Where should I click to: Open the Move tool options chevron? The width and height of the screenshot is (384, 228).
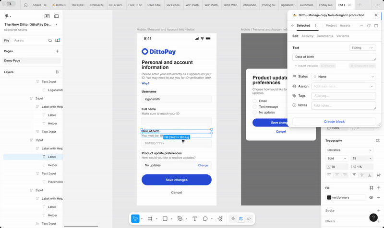142,219
